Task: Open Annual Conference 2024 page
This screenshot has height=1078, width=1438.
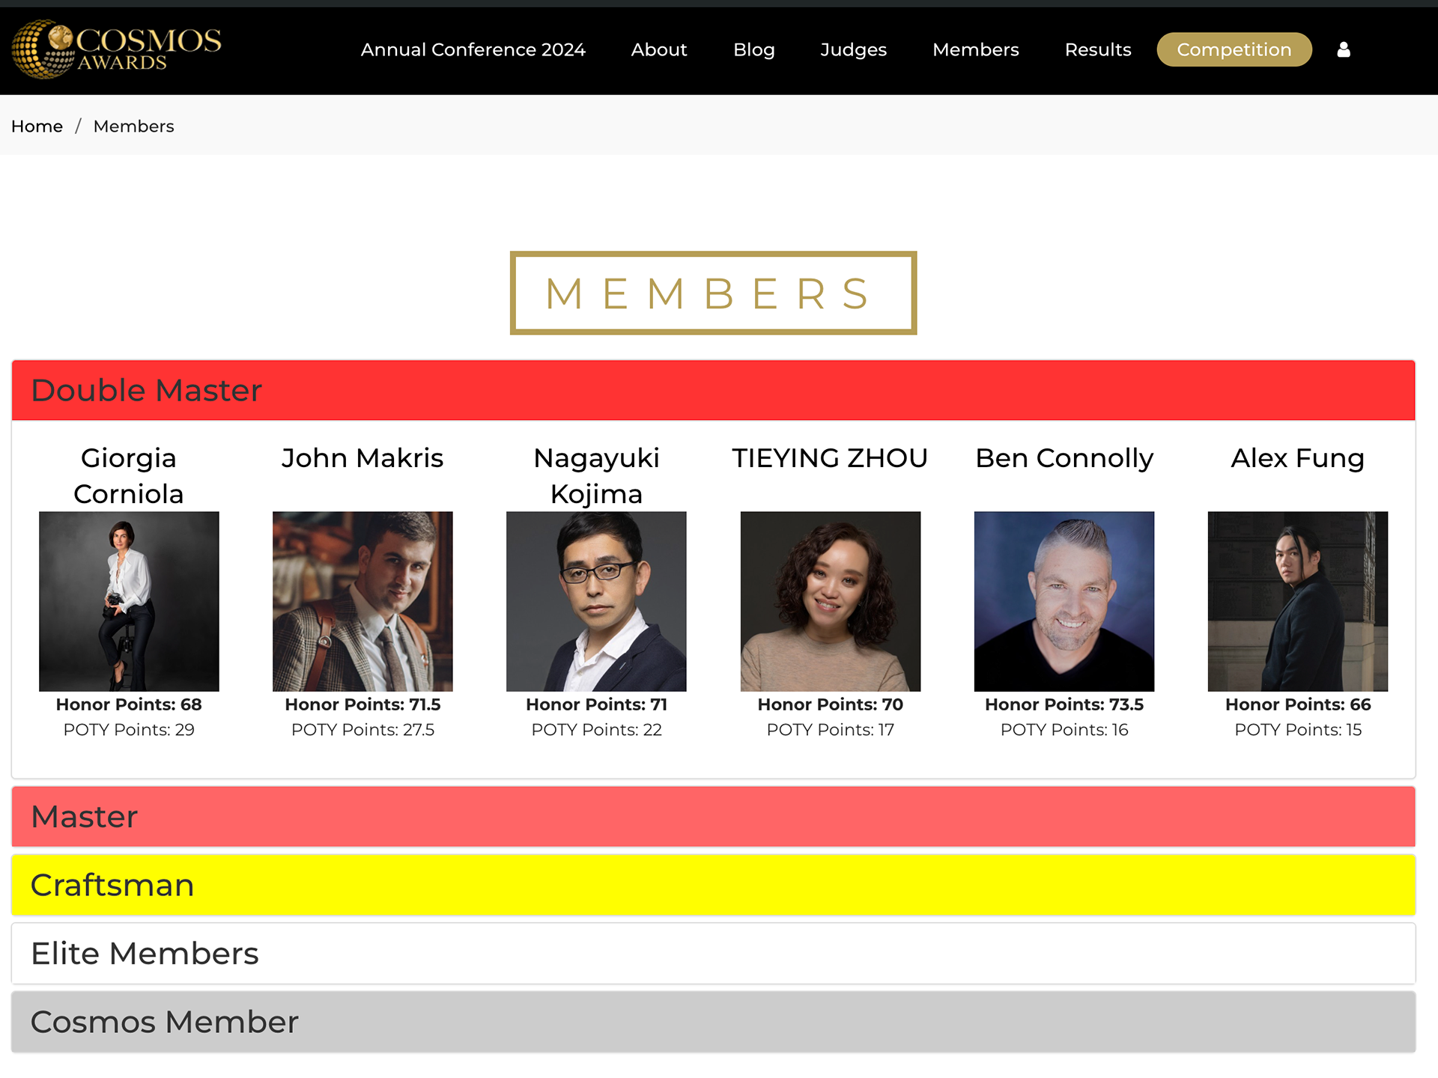Action: 473,49
